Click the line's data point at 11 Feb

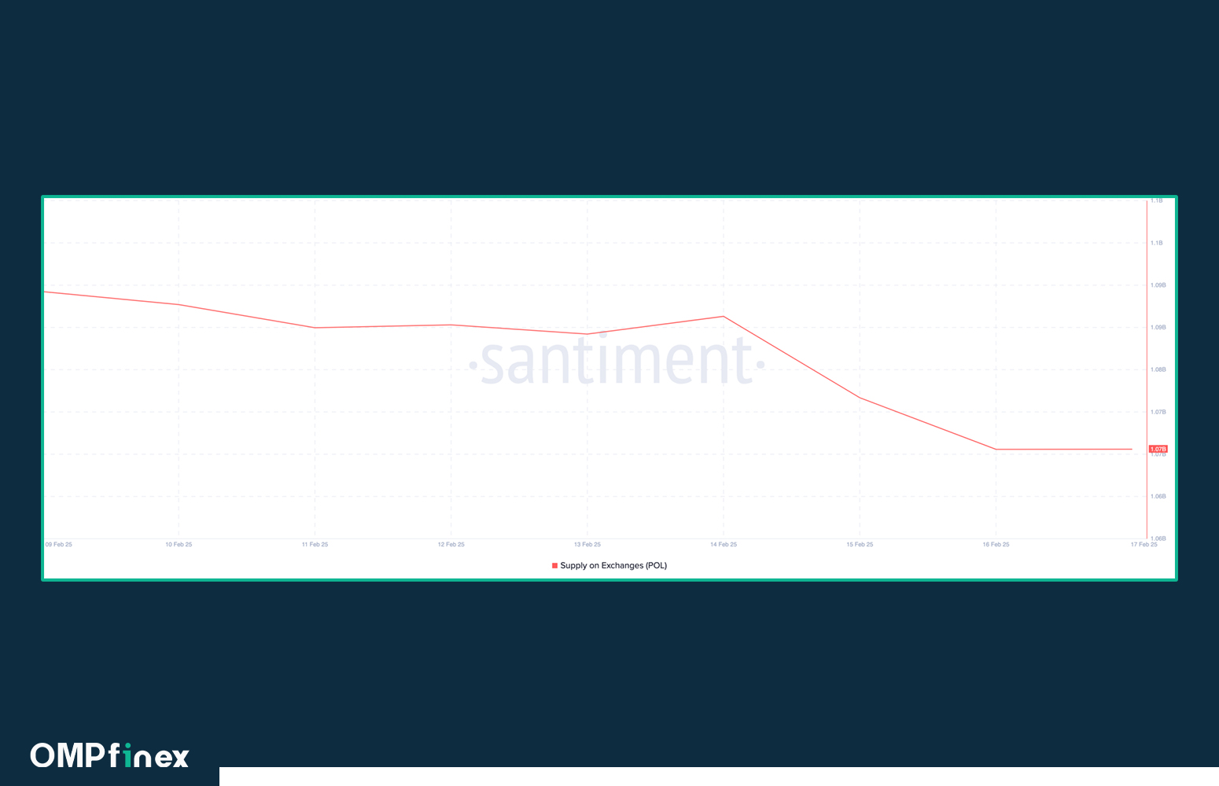point(315,328)
